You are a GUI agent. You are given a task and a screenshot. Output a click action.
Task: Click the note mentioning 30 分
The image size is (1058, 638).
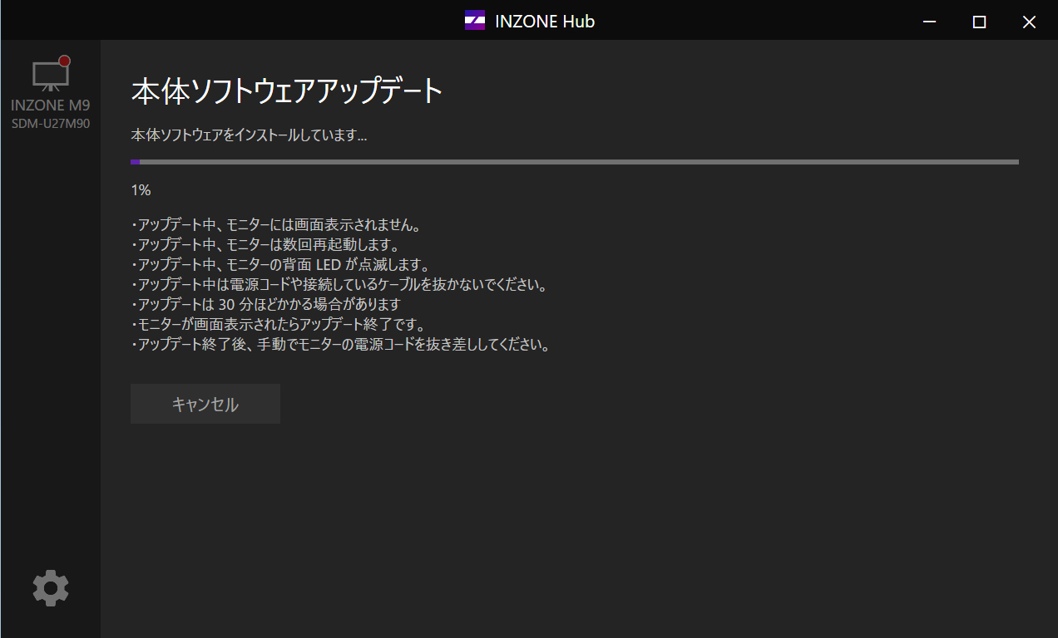click(266, 305)
